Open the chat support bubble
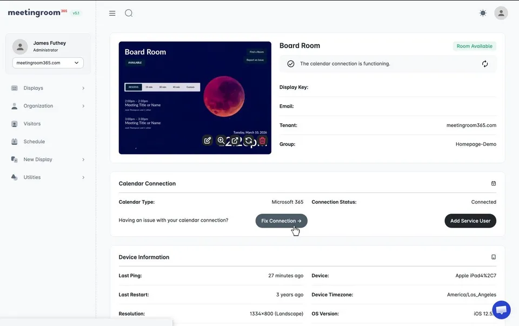519x326 pixels. click(502, 310)
